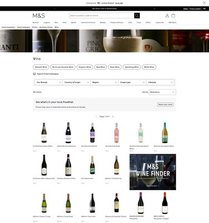Screen dimensions: 209x223
Task: Click the Food Inspiration breadcrumb
Action: coord(8,27)
